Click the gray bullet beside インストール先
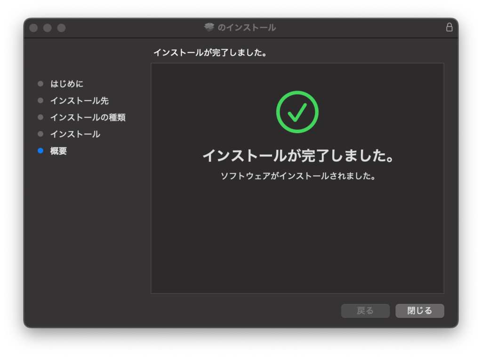The height and width of the screenshot is (357, 482). tap(40, 101)
